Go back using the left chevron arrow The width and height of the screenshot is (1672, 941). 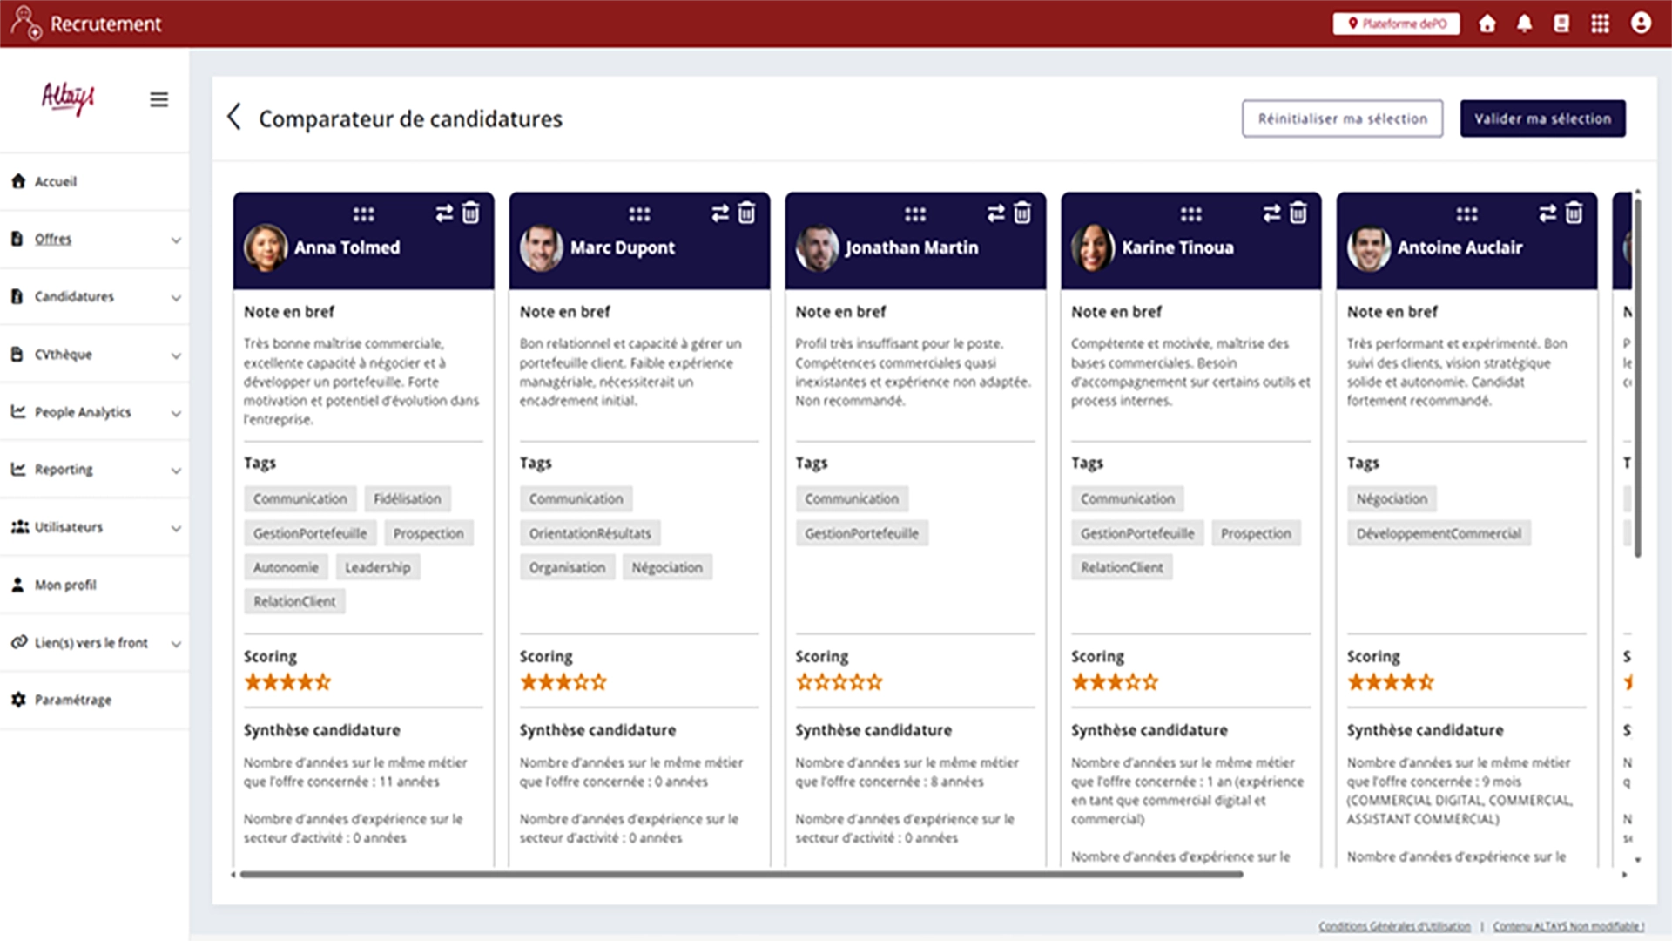pos(233,117)
